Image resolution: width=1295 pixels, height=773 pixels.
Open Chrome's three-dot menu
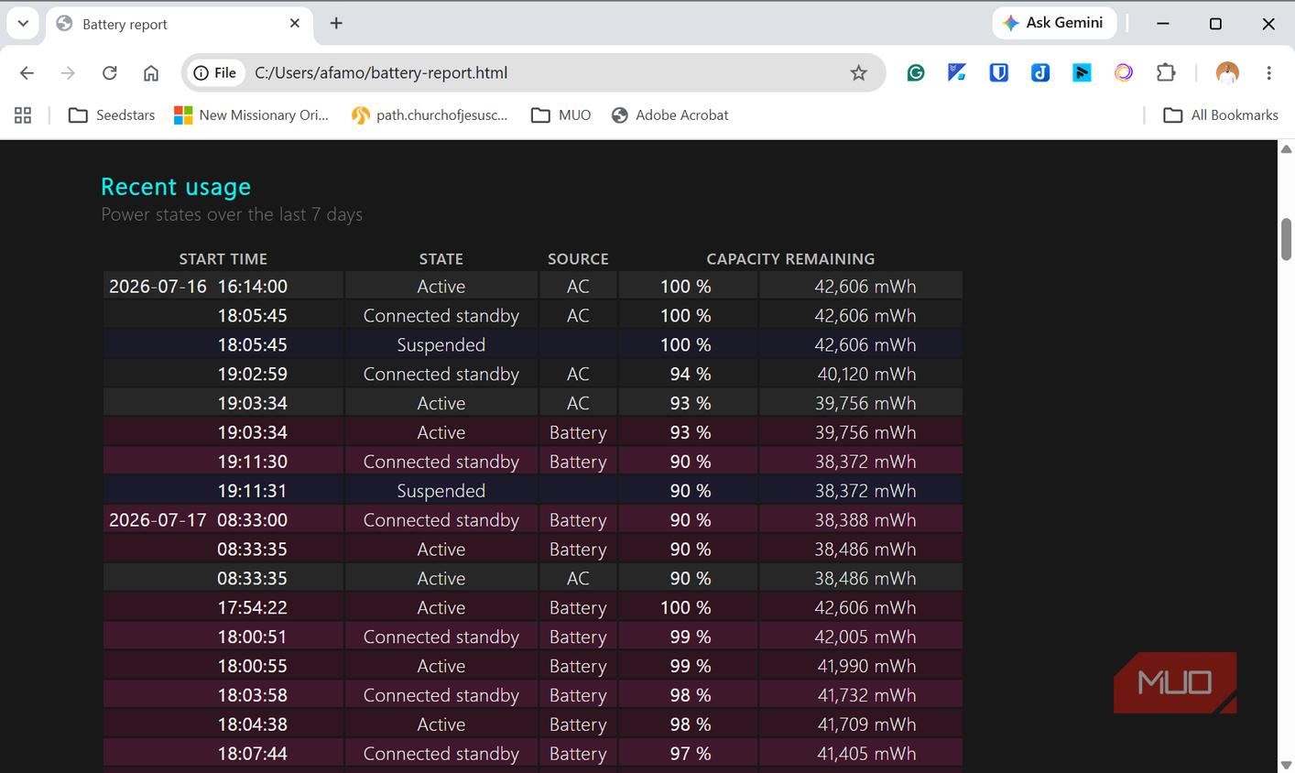1268,73
